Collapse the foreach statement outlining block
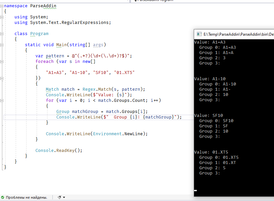Image resolution: width=274 pixels, height=201 pixels. pyautogui.click(x=2, y=62)
